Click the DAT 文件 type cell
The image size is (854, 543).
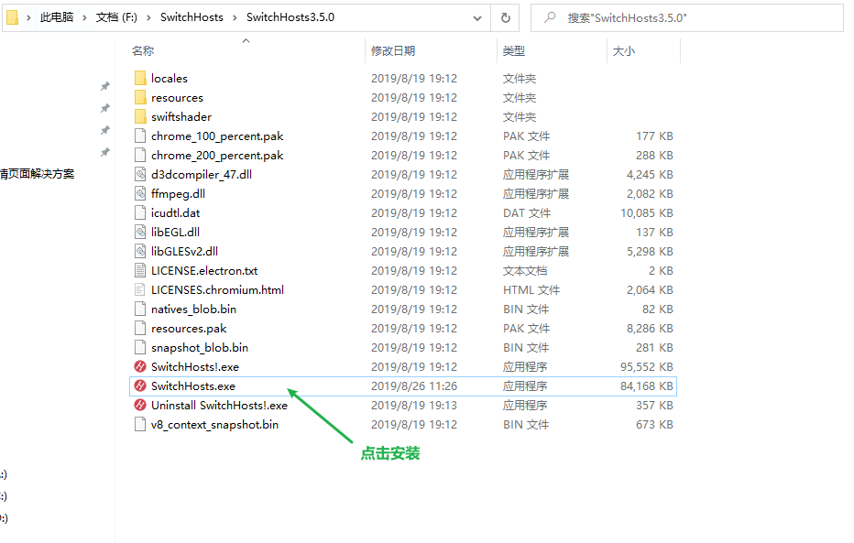click(527, 212)
